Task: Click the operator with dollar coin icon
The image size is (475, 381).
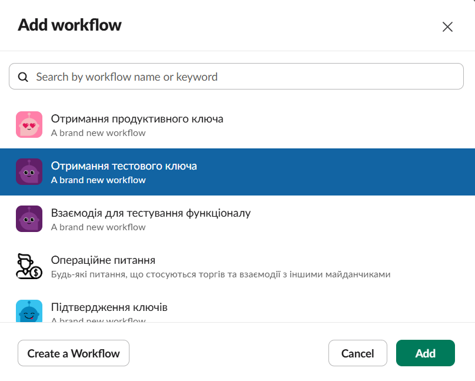Action: [x=29, y=266]
